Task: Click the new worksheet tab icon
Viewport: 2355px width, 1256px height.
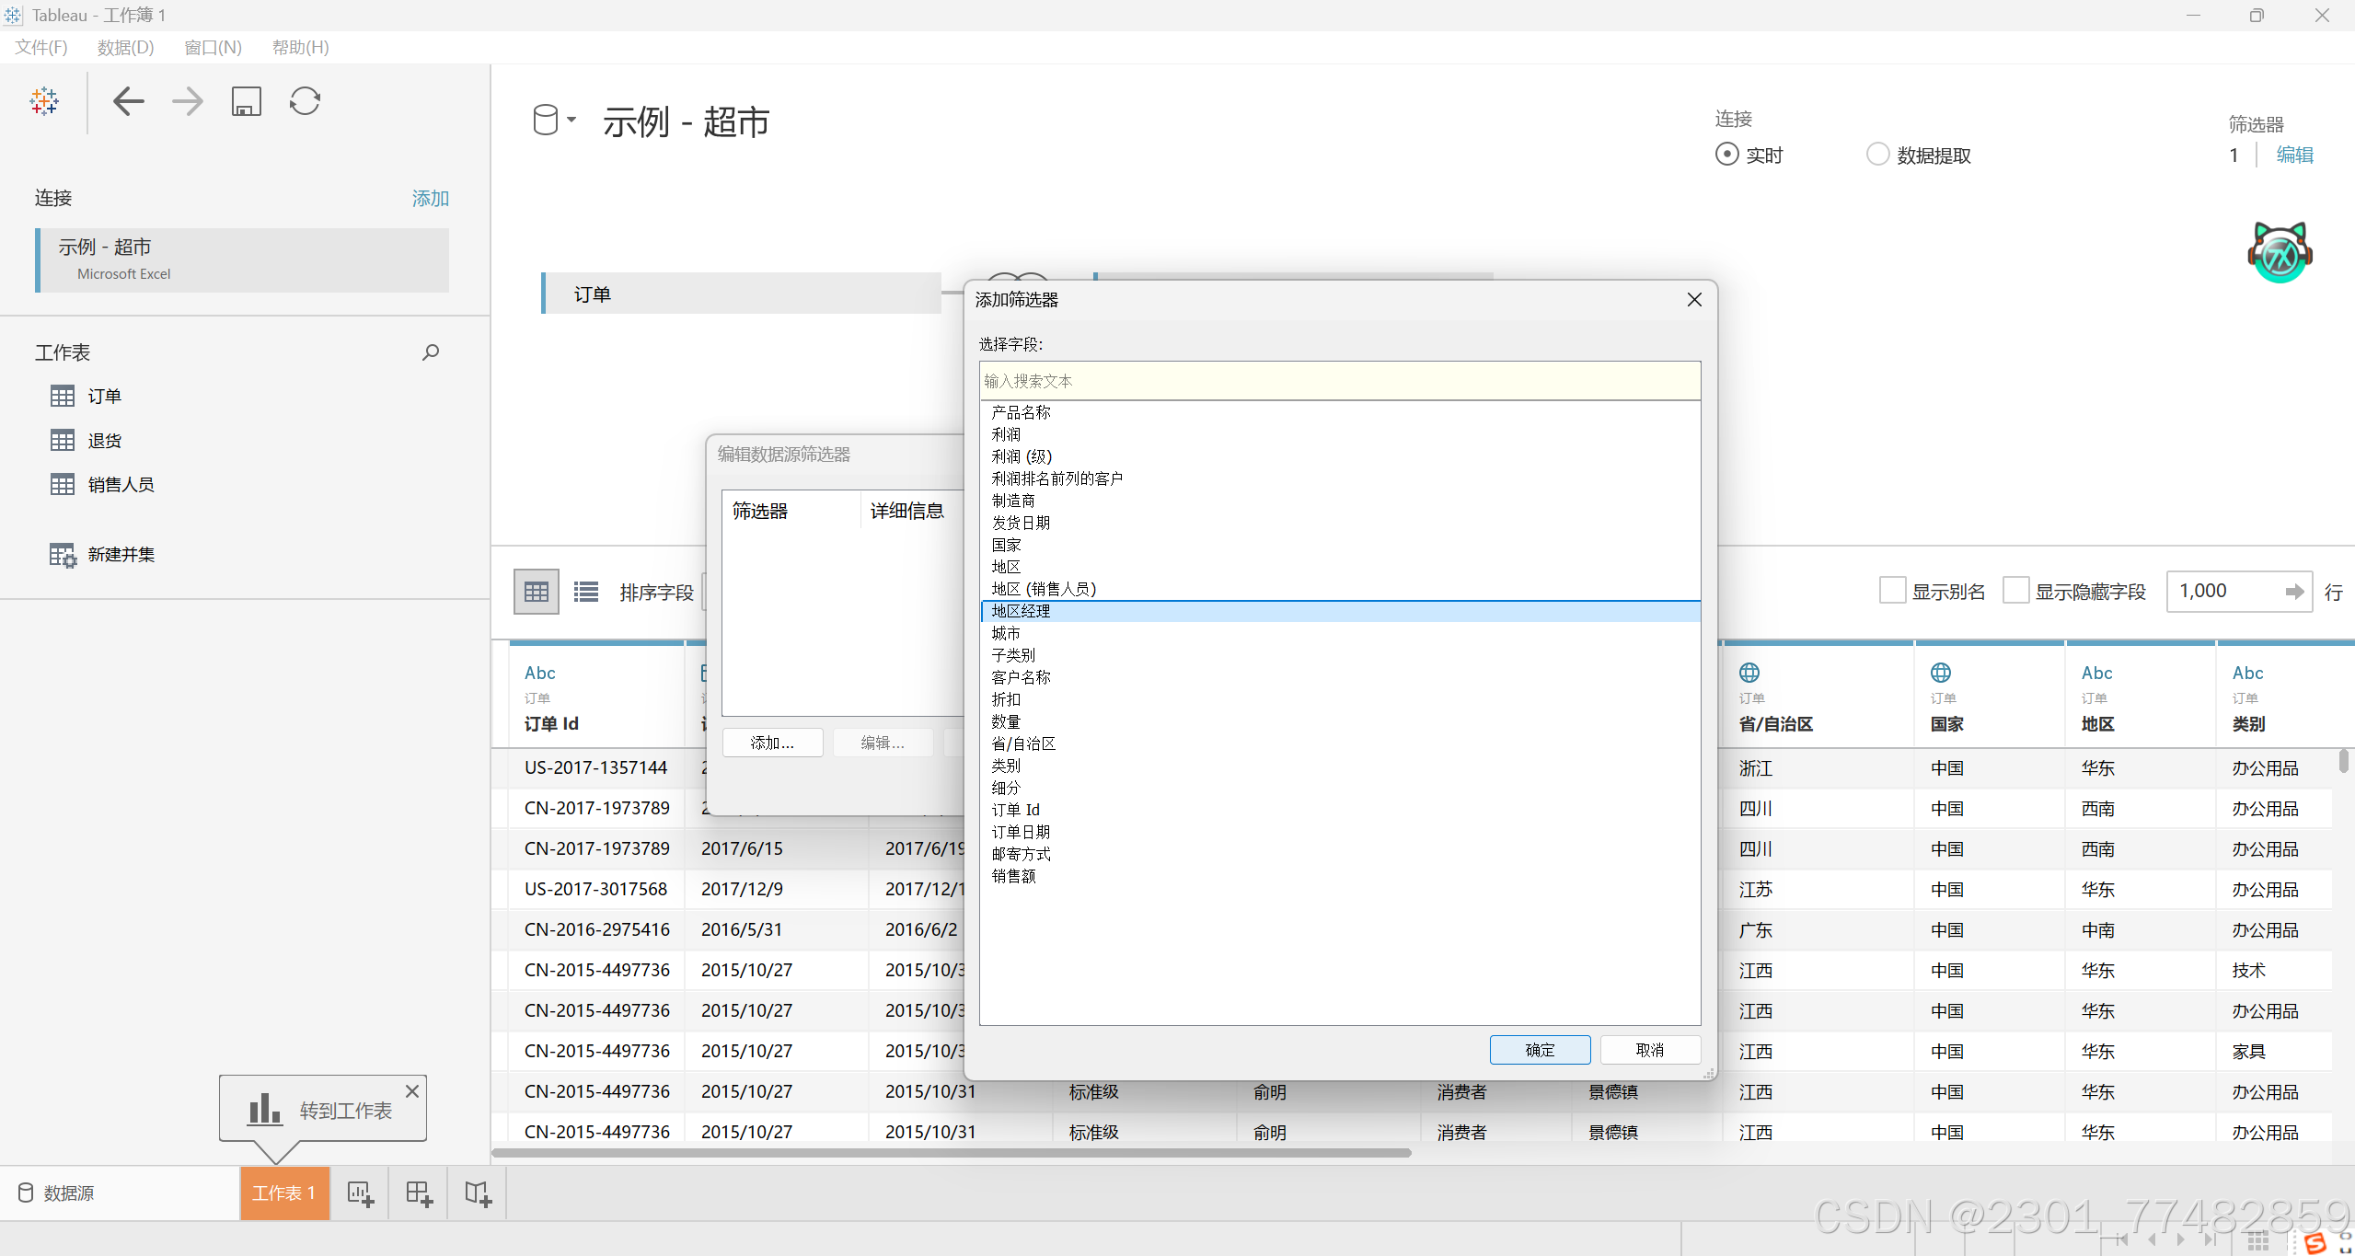Action: tap(360, 1193)
